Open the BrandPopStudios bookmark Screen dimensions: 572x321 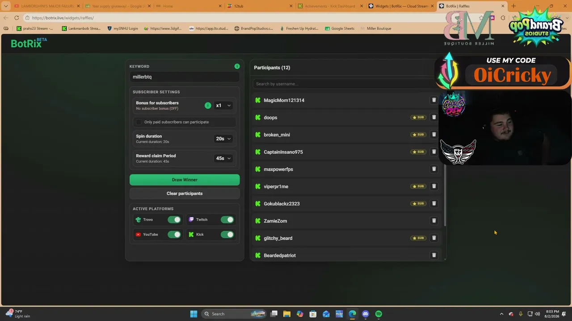pos(254,29)
